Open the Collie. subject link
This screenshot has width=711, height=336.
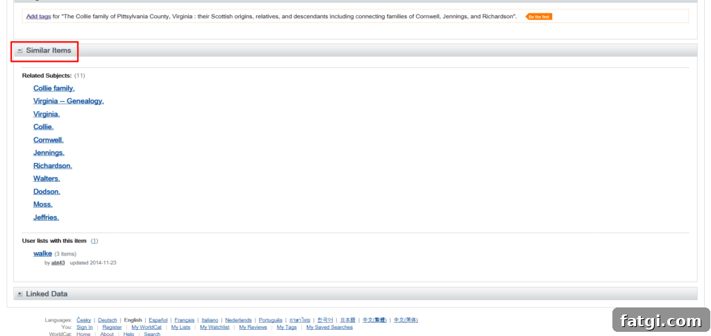(44, 127)
